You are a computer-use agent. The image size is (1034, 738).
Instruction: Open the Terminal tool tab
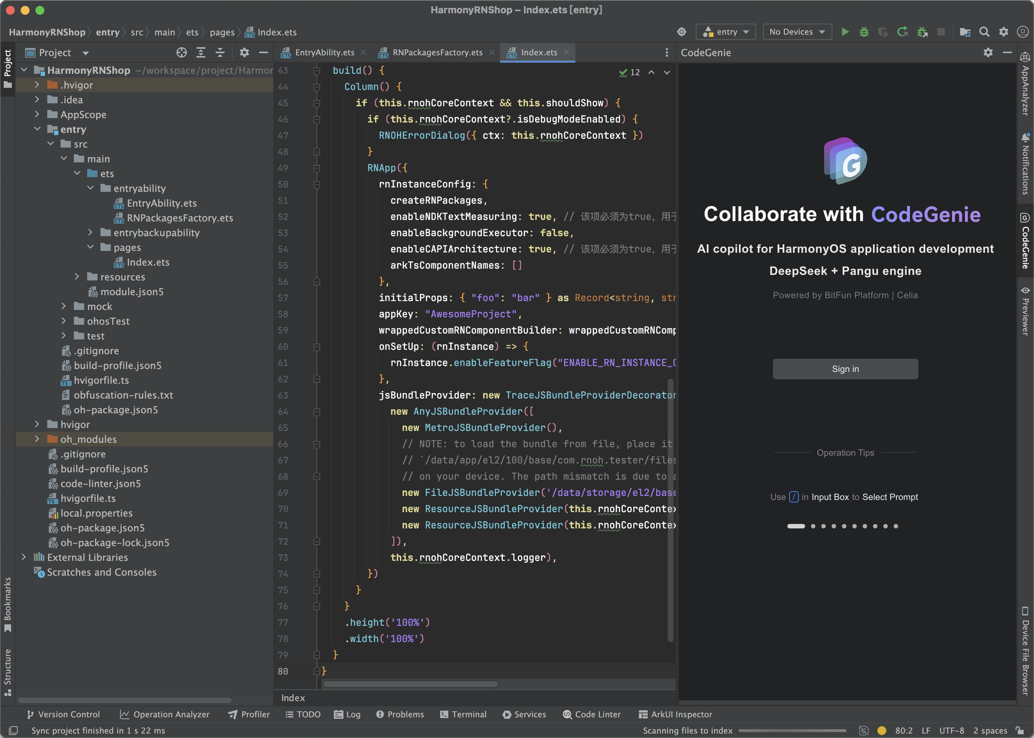pyautogui.click(x=463, y=714)
